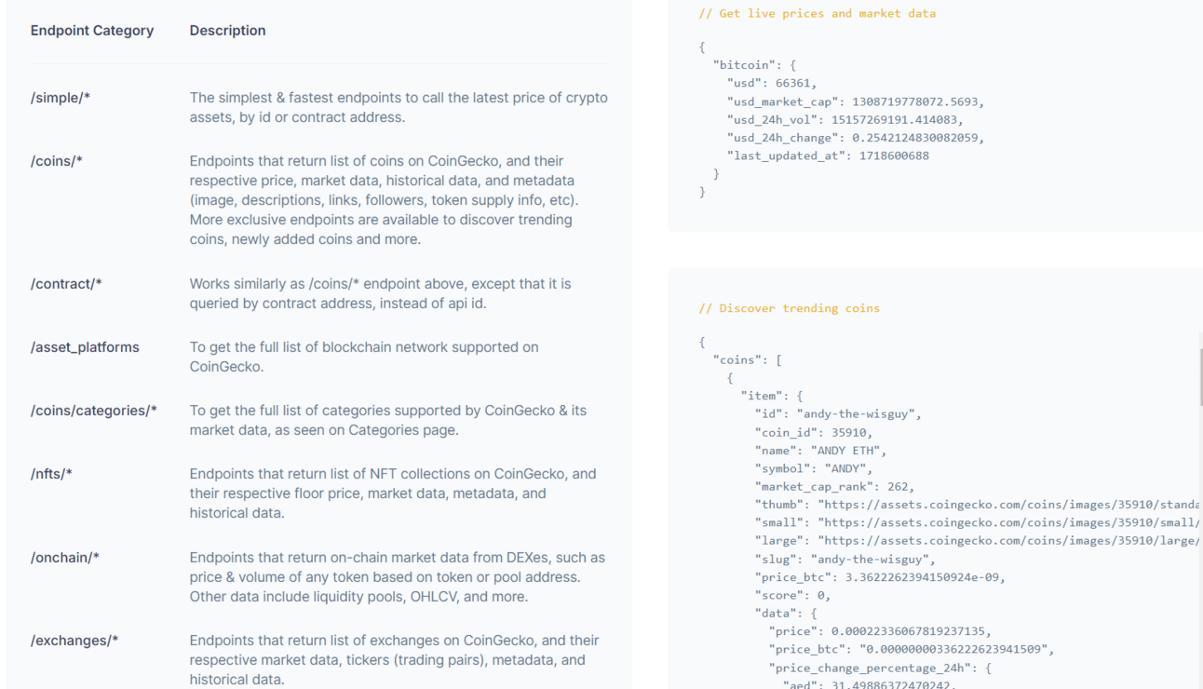Select the /nfts/* endpoint category cell
The image size is (1203, 689).
point(51,474)
